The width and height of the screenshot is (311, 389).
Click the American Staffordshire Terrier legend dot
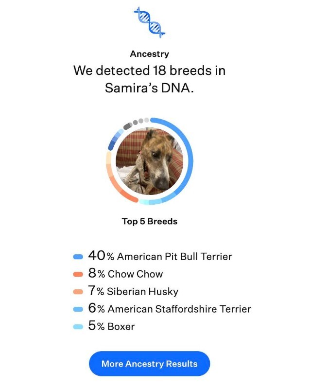pyautogui.click(x=77, y=308)
